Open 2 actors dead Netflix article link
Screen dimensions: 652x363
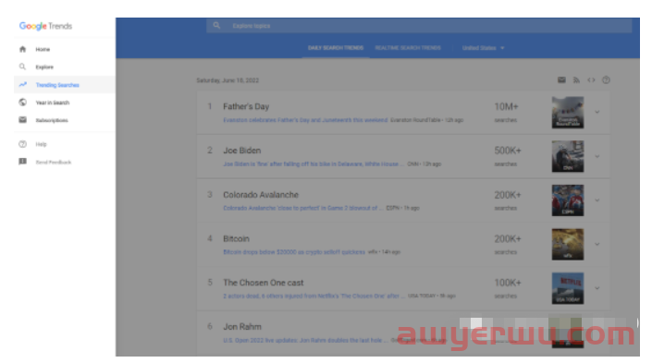tap(314, 296)
